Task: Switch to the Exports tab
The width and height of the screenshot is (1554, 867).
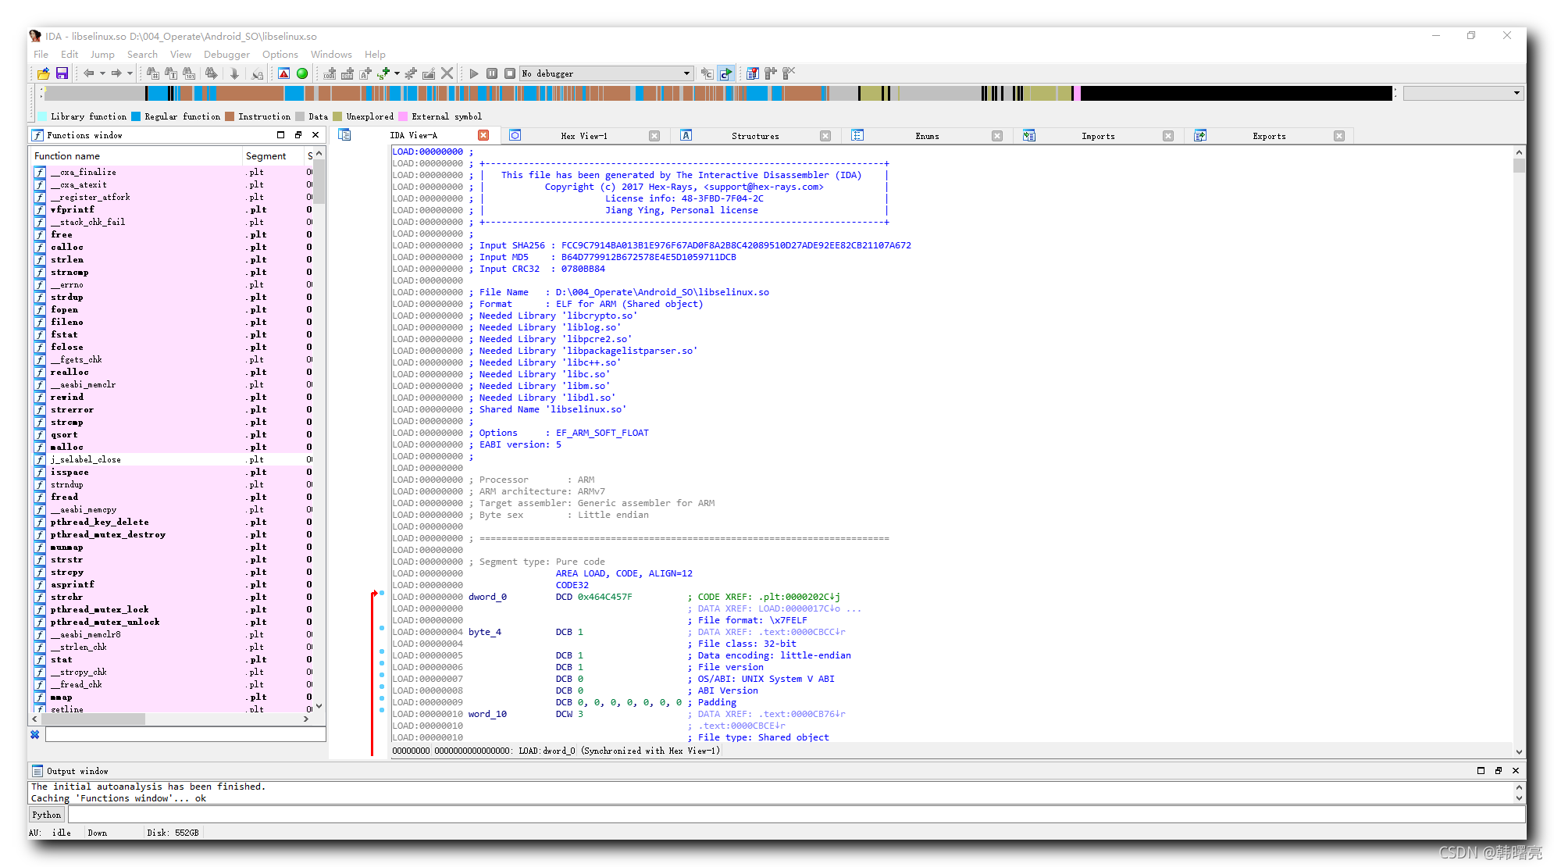Action: click(1269, 136)
